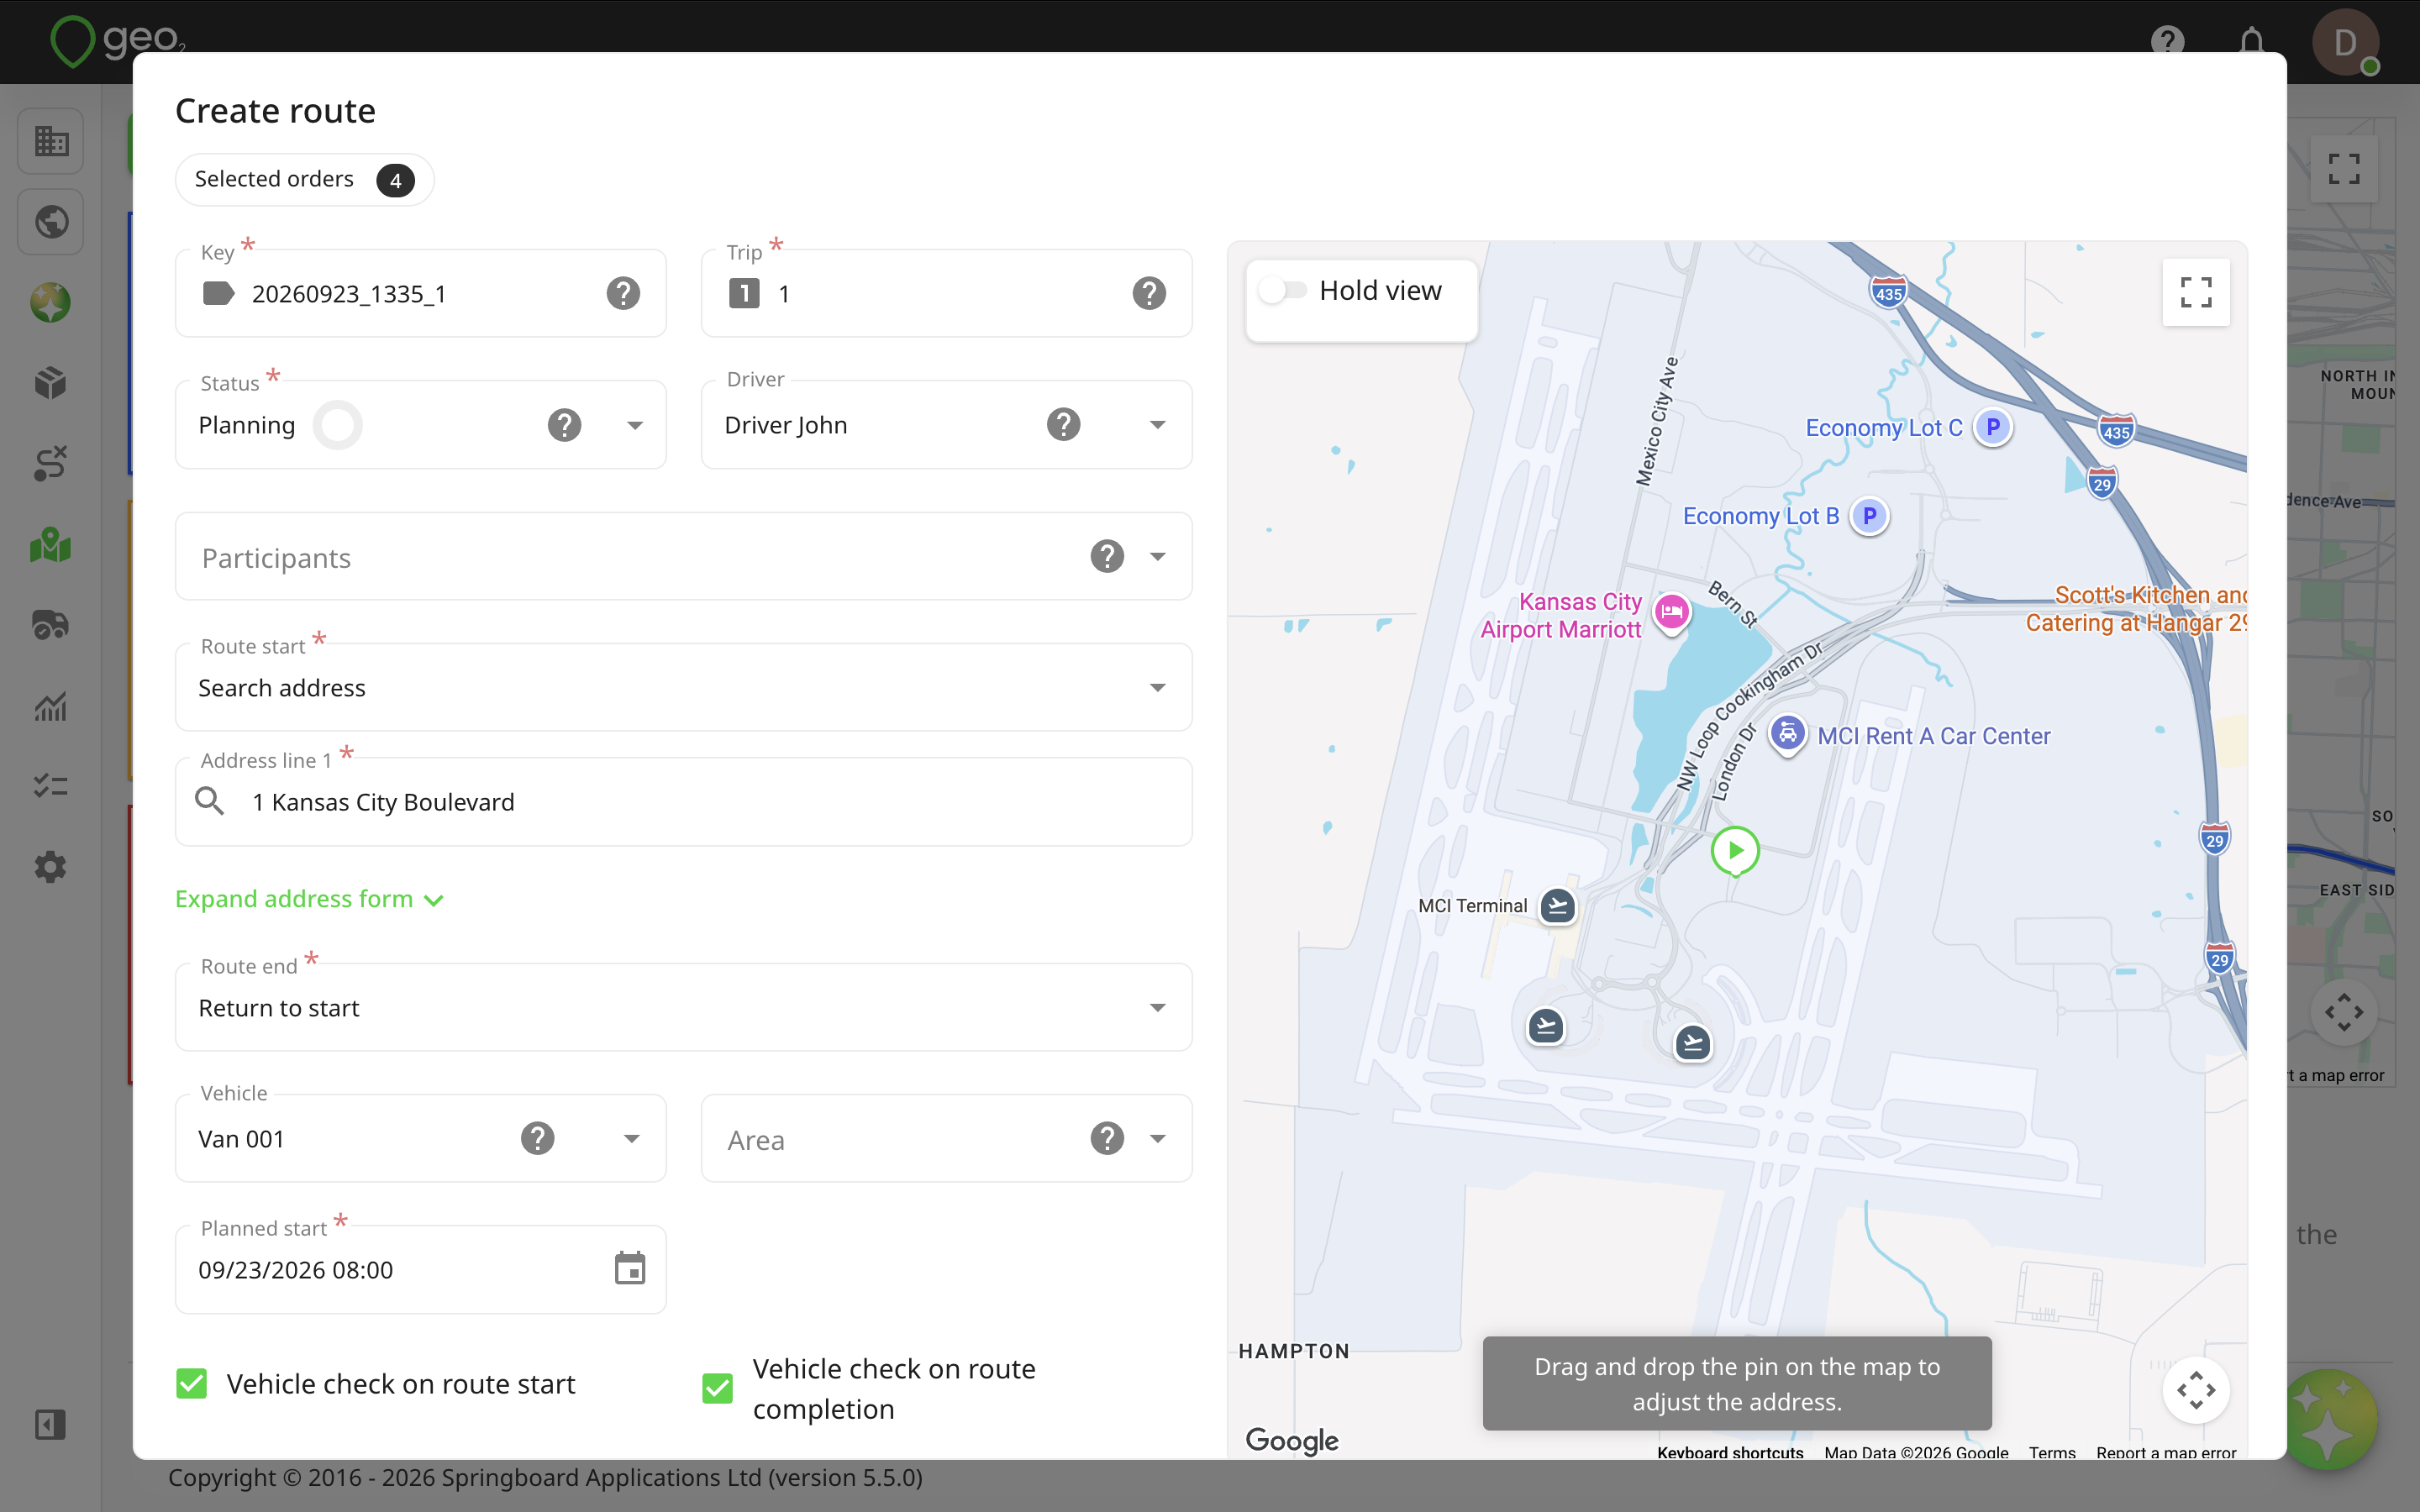Uncheck Vehicle check on route completion
Screen dimensions: 2420x1512
pos(717,1388)
